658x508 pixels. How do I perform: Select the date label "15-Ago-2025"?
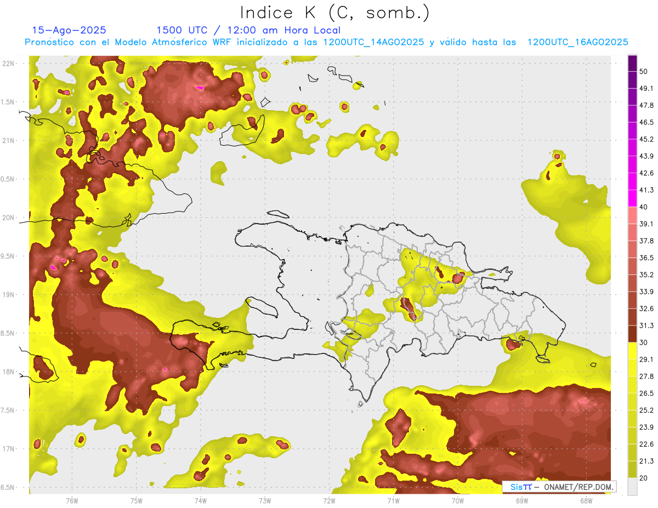(69, 30)
